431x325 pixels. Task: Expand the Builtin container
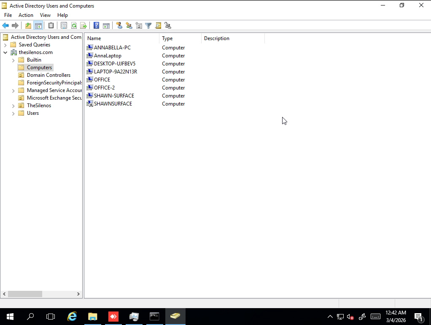pyautogui.click(x=13, y=60)
